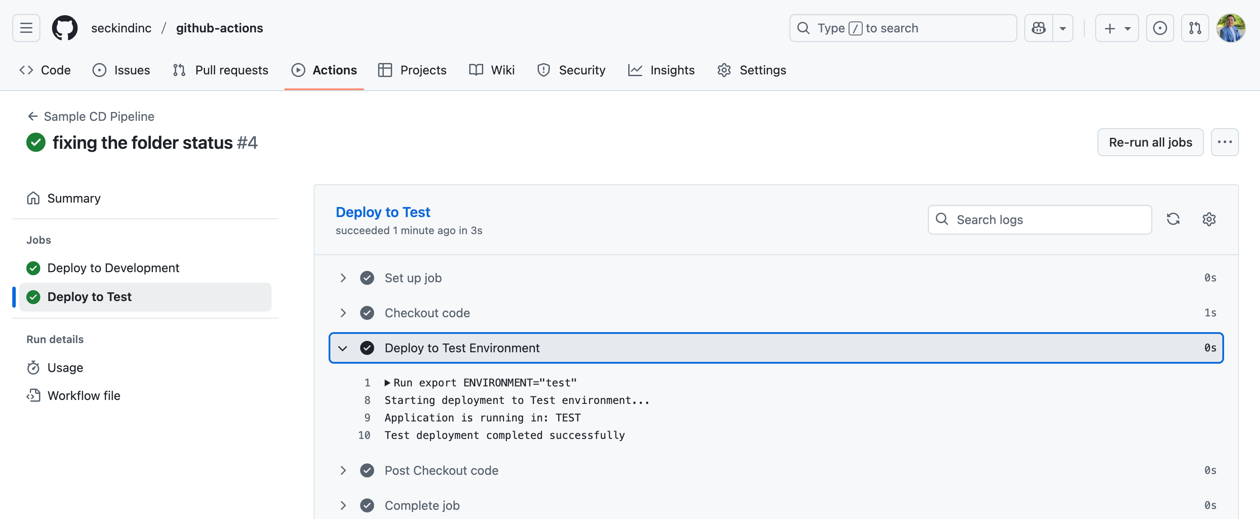Open the Copilot dropdown arrow

(x=1062, y=28)
